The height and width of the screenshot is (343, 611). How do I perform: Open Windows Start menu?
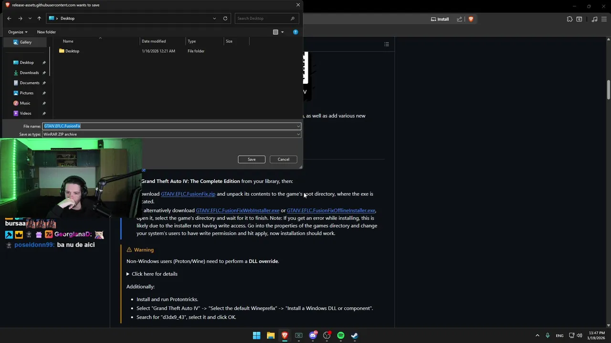[256, 335]
